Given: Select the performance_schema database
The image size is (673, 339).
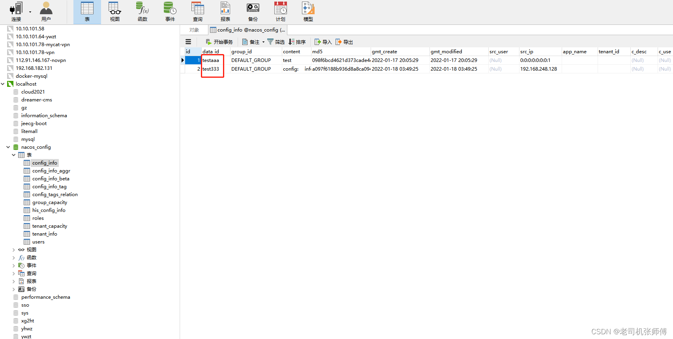Looking at the screenshot, I should [46, 297].
